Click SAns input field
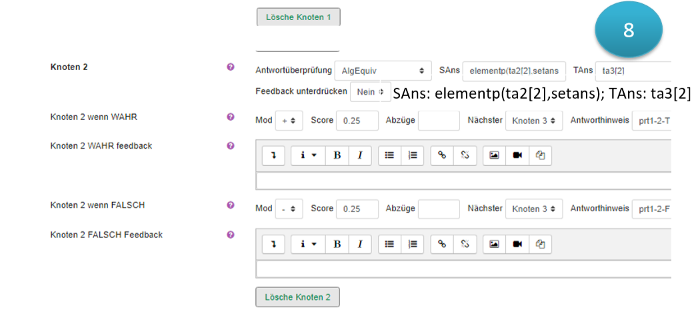Screen dimensions: 700x322 [514, 71]
